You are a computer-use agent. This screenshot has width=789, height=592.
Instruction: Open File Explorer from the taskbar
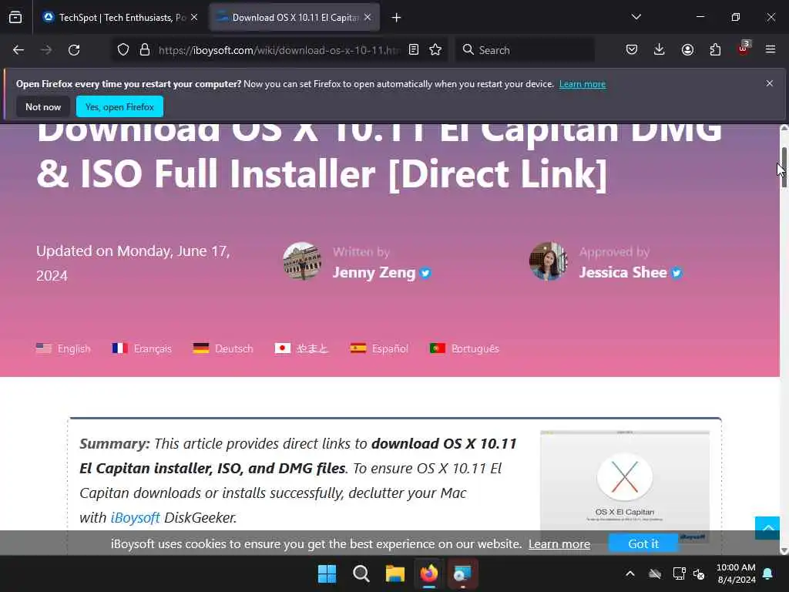coord(395,573)
